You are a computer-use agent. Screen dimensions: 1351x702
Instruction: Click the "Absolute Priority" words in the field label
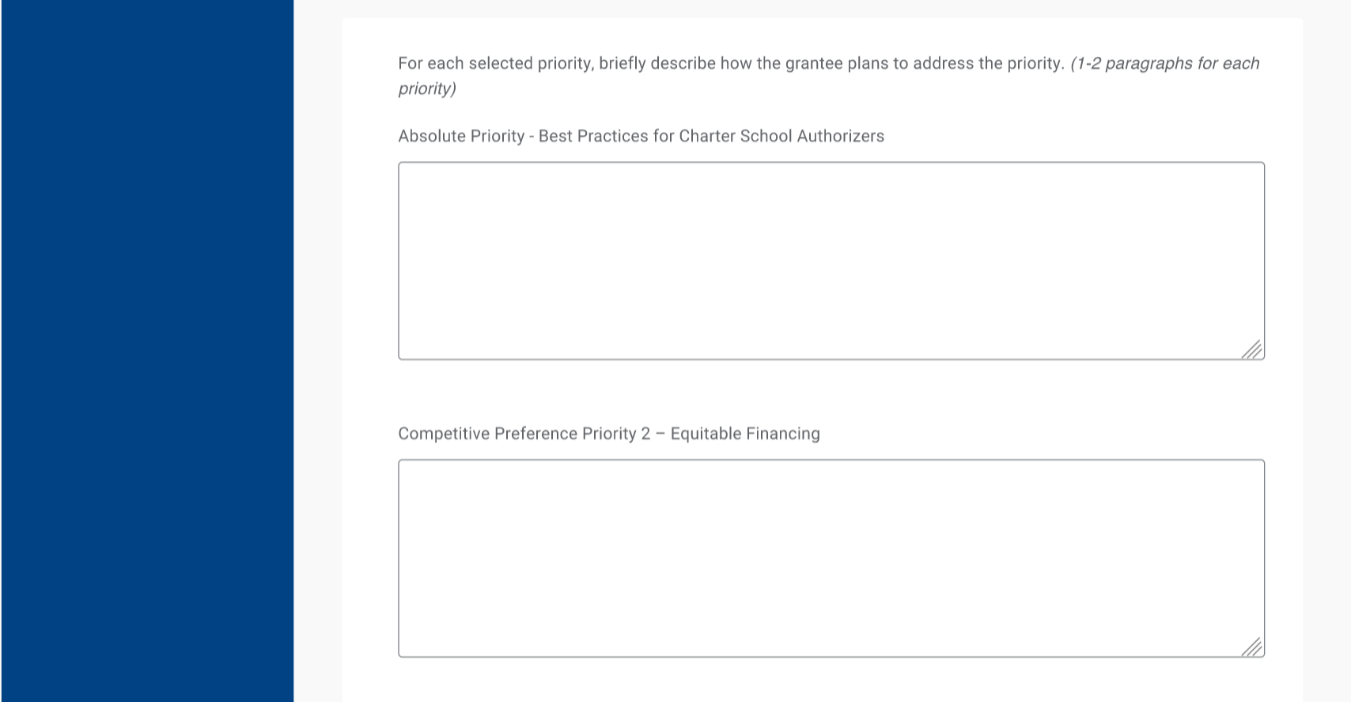461,136
